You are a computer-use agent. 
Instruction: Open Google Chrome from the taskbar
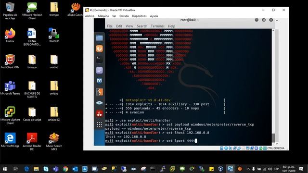point(65,169)
